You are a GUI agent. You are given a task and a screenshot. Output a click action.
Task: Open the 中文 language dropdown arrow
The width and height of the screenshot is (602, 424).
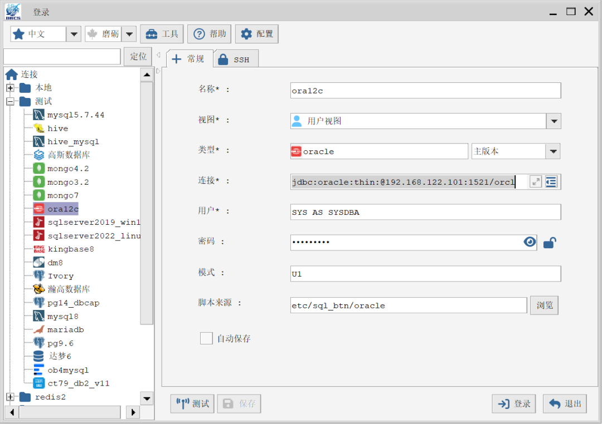pyautogui.click(x=74, y=34)
